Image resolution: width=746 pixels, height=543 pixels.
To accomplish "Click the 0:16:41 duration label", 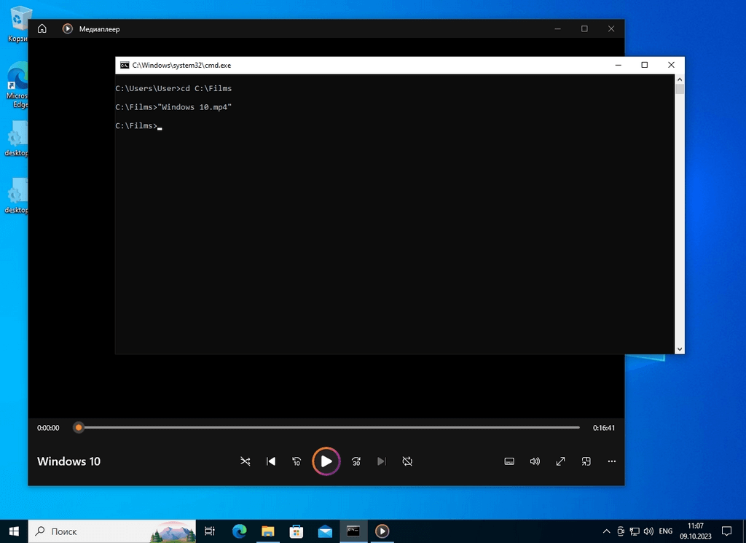I will tap(604, 428).
